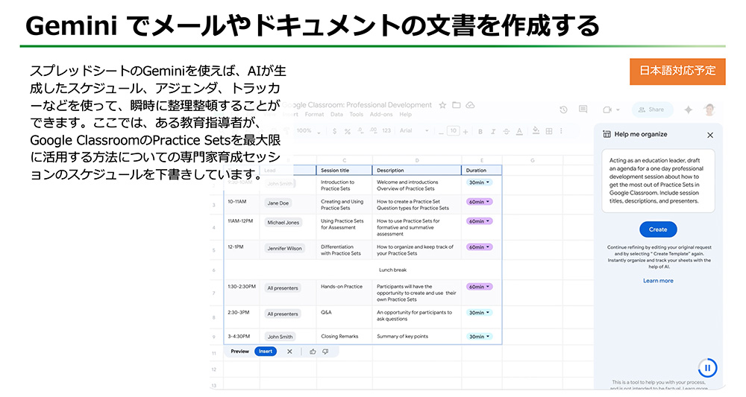Decrease font size minus button
Screen dimensions: 746x397
[x=441, y=132]
